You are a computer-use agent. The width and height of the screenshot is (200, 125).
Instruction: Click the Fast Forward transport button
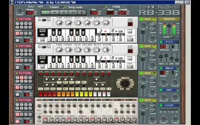73,13
